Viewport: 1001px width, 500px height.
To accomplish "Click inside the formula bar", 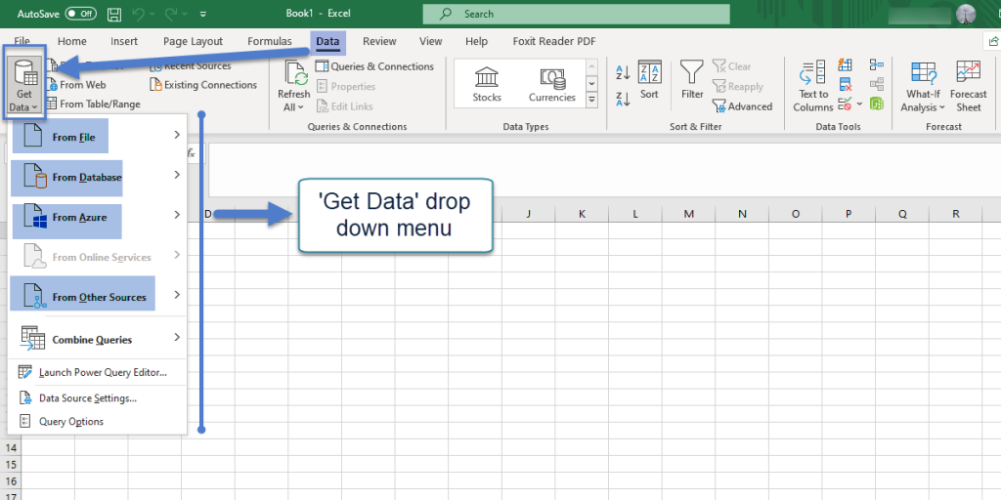I will (604, 170).
